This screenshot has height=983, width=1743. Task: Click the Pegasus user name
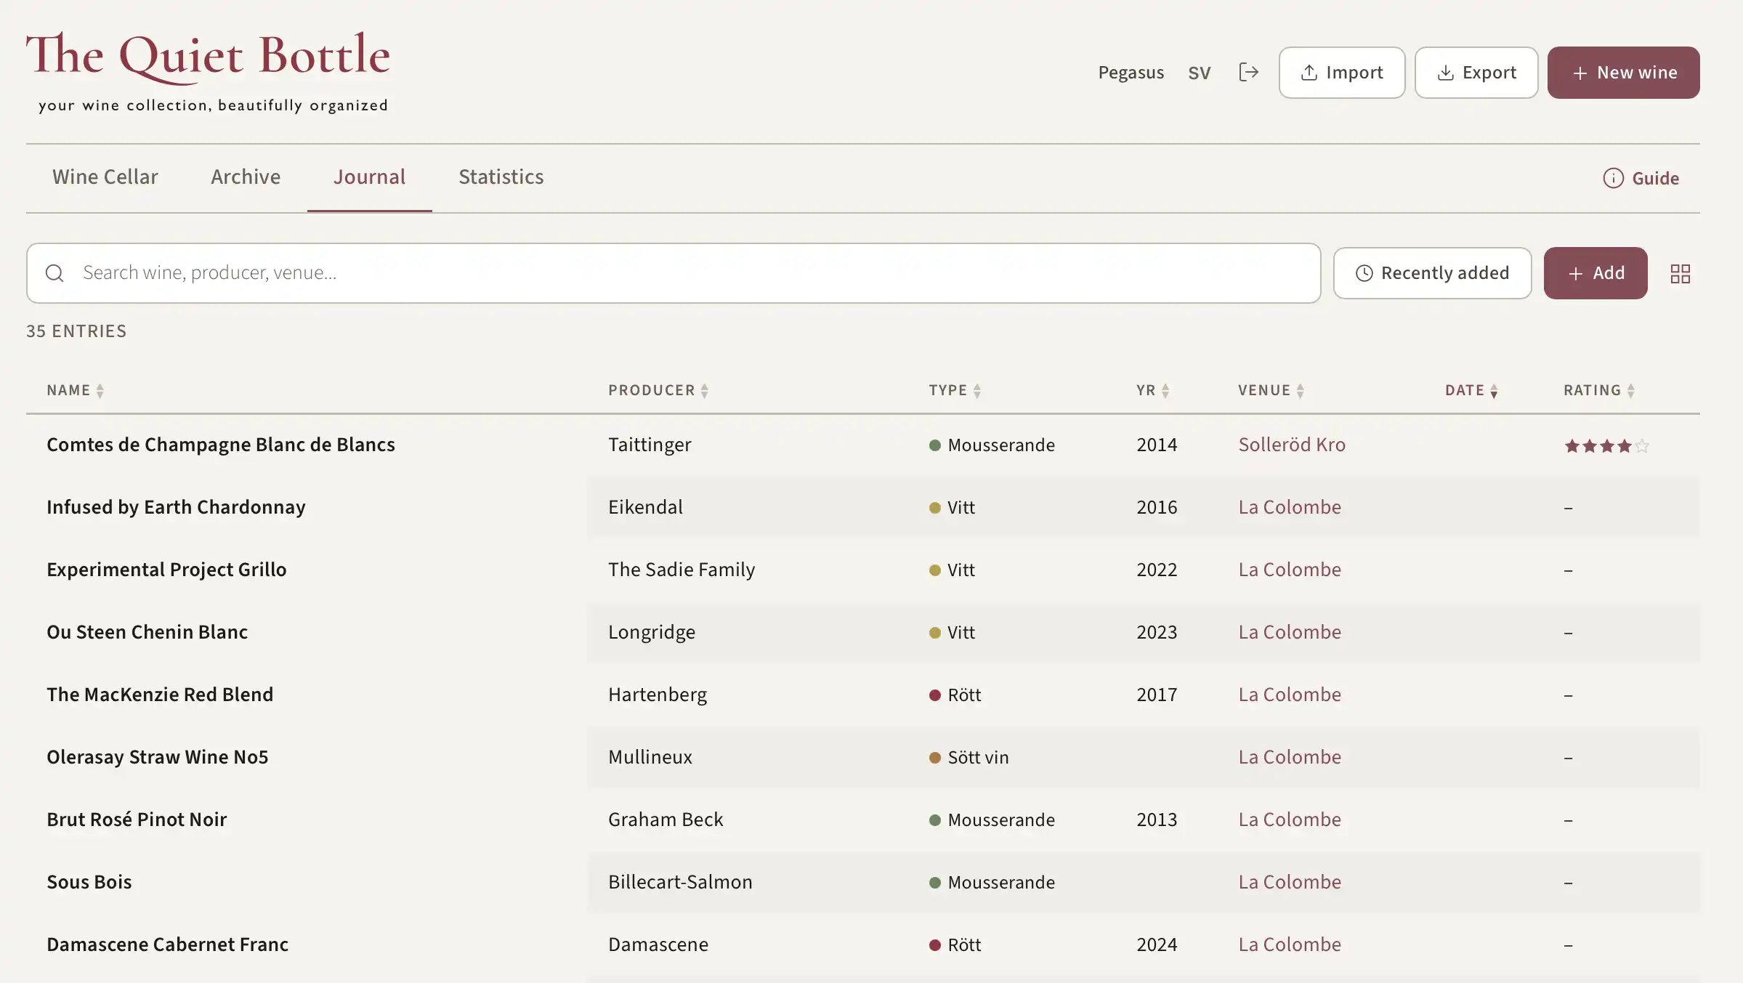pyautogui.click(x=1131, y=73)
